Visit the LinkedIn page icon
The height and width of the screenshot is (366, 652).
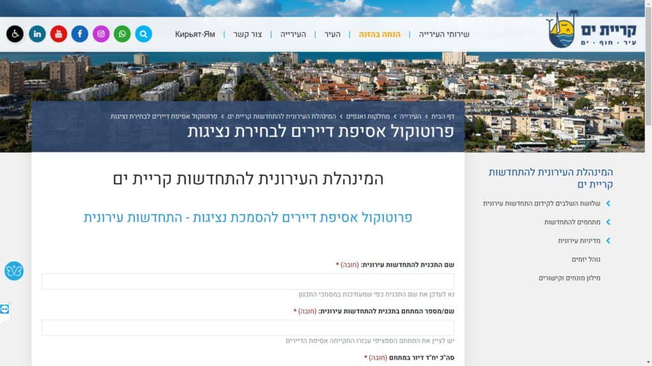coord(37,34)
